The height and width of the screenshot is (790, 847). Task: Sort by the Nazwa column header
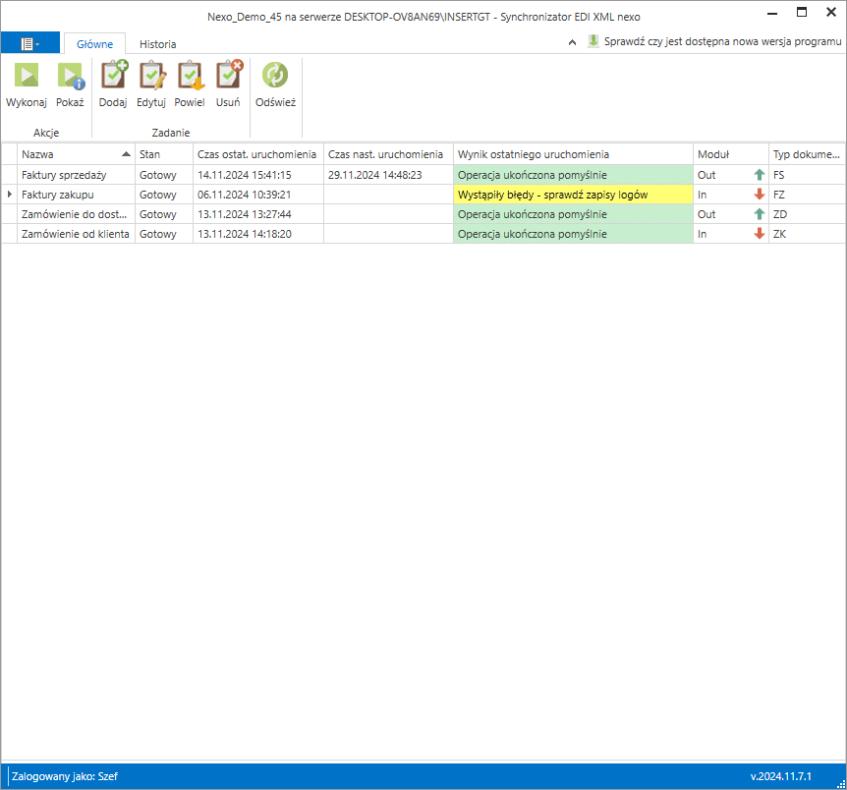77,154
